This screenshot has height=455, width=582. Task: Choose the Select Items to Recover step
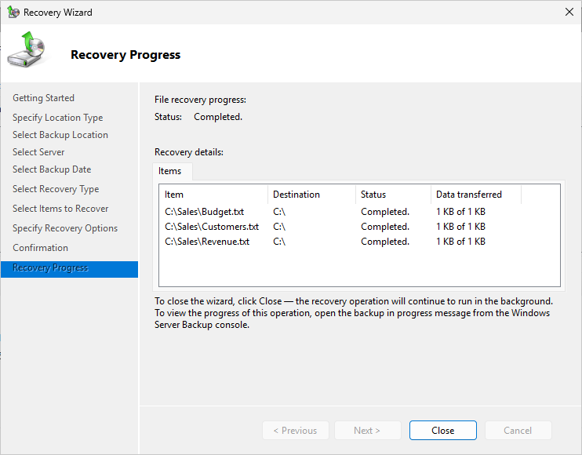click(60, 209)
